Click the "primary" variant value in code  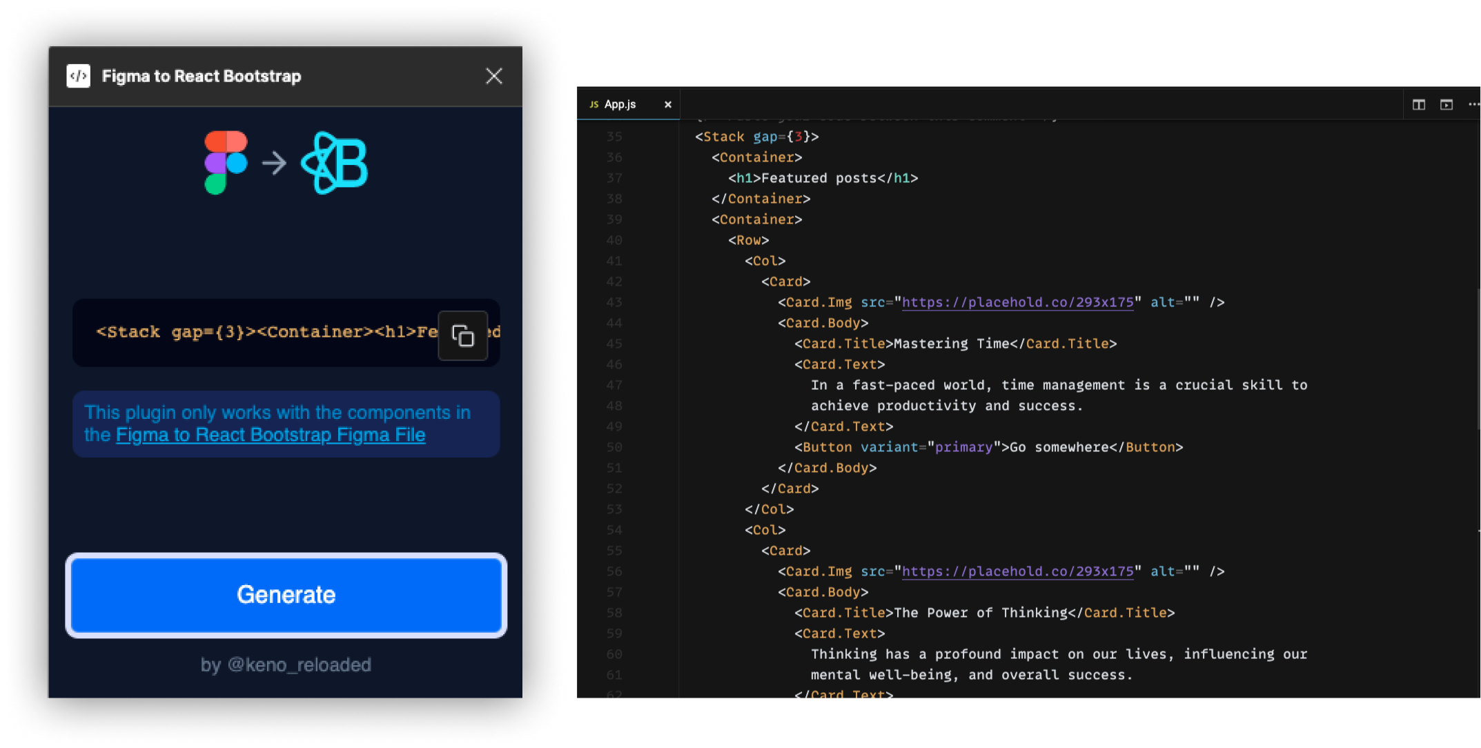coord(964,447)
